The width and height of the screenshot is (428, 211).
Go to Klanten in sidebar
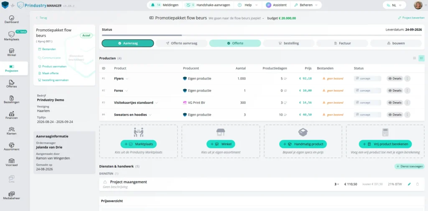coord(11,131)
